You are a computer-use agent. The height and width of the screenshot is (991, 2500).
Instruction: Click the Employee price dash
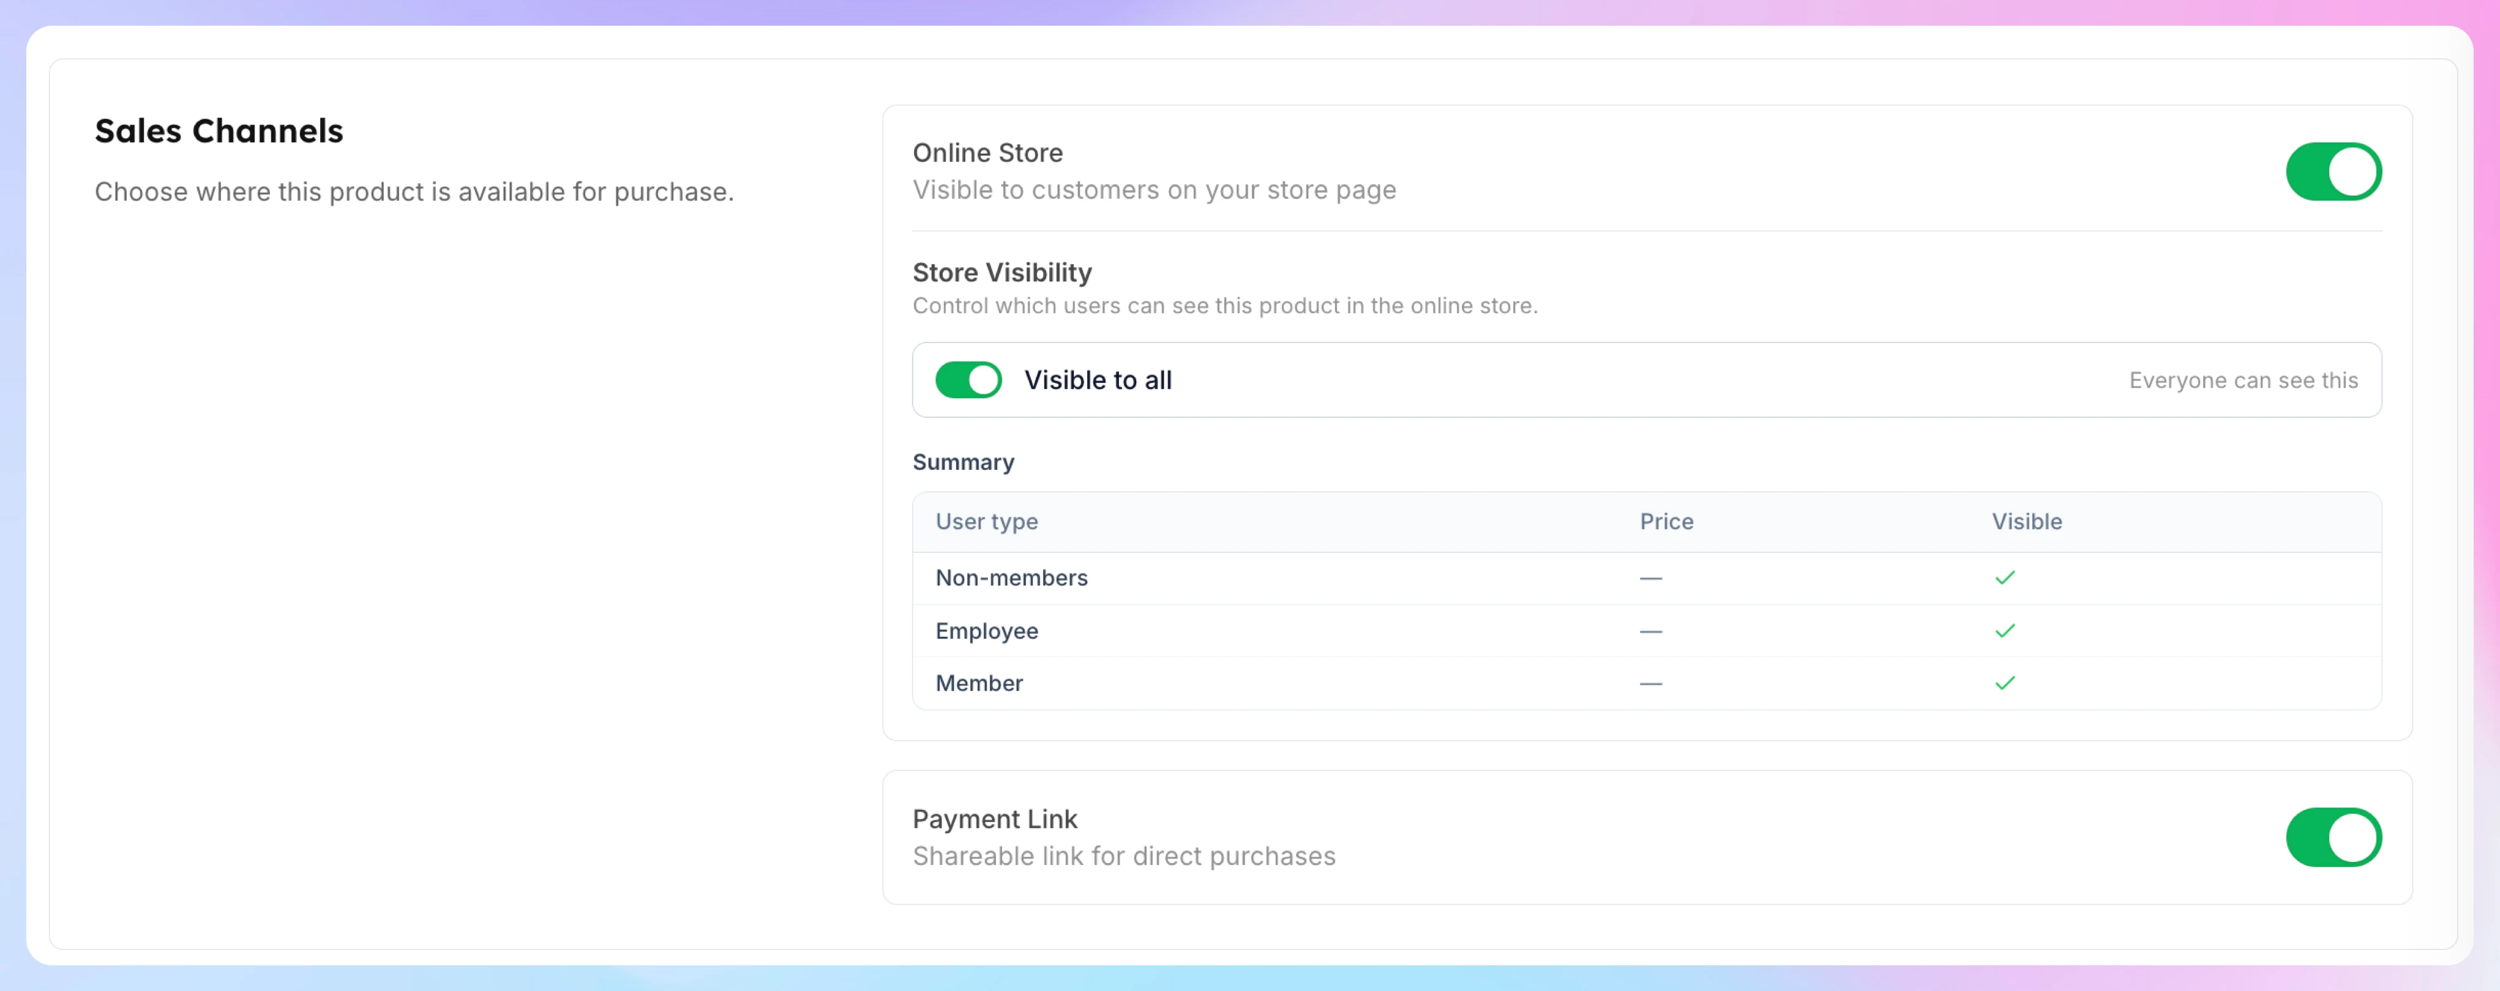(1650, 631)
